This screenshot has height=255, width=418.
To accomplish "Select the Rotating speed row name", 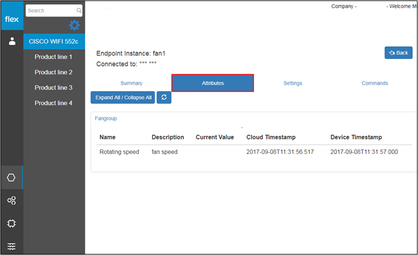I will tap(119, 152).
